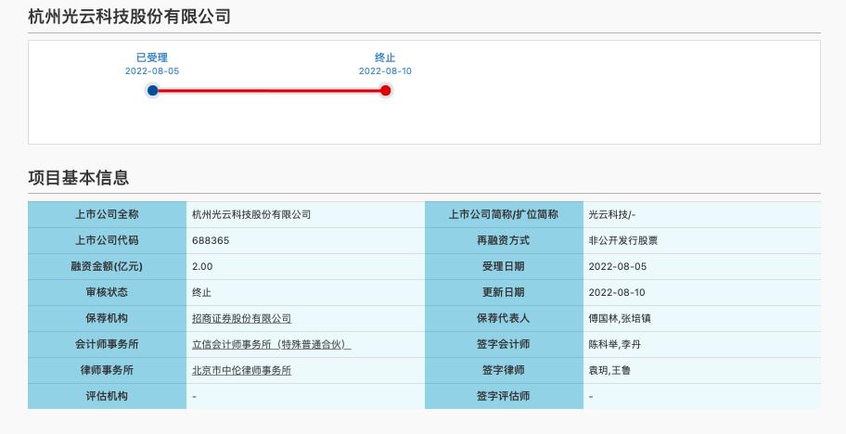
Task: Select the stock code 688365
Action: point(211,240)
